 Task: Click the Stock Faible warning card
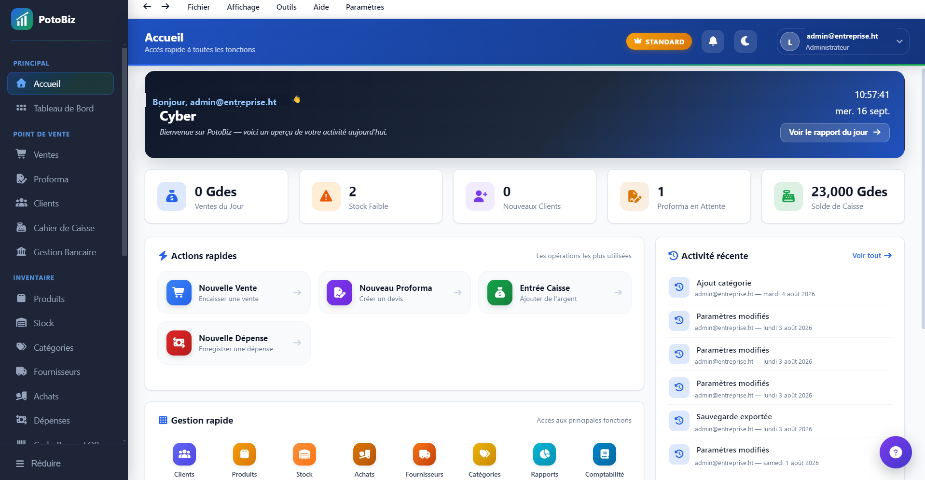tap(371, 196)
